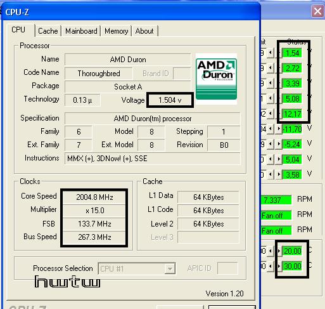Click the left arrow in the -11,70 row
The width and height of the screenshot is (325, 309).
point(271,129)
